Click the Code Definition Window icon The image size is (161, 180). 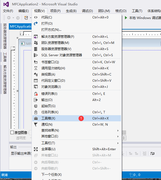pos(36,81)
